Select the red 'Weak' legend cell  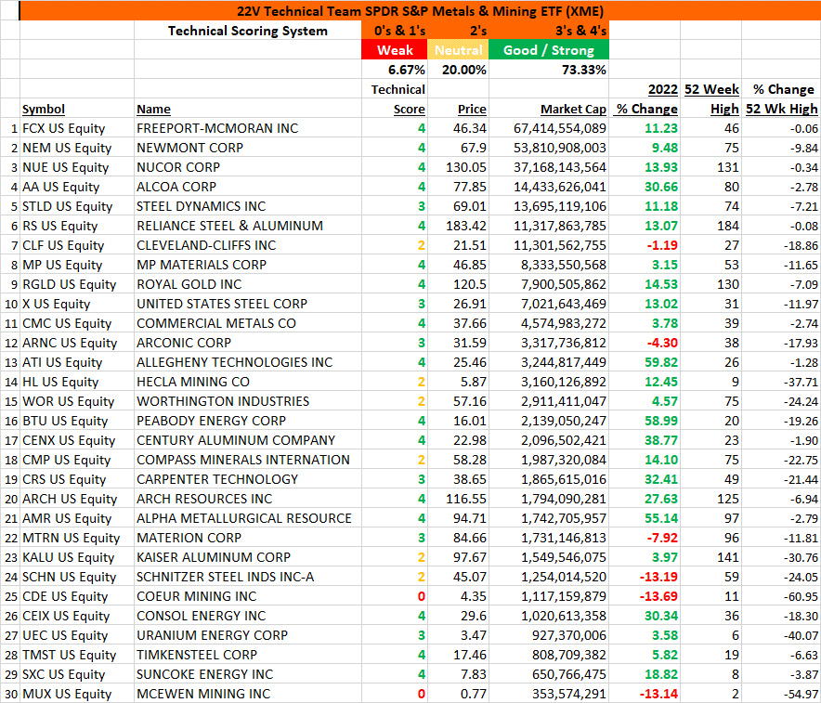(395, 50)
